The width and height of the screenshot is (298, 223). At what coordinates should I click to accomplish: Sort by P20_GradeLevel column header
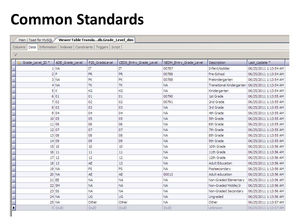click(x=103, y=63)
